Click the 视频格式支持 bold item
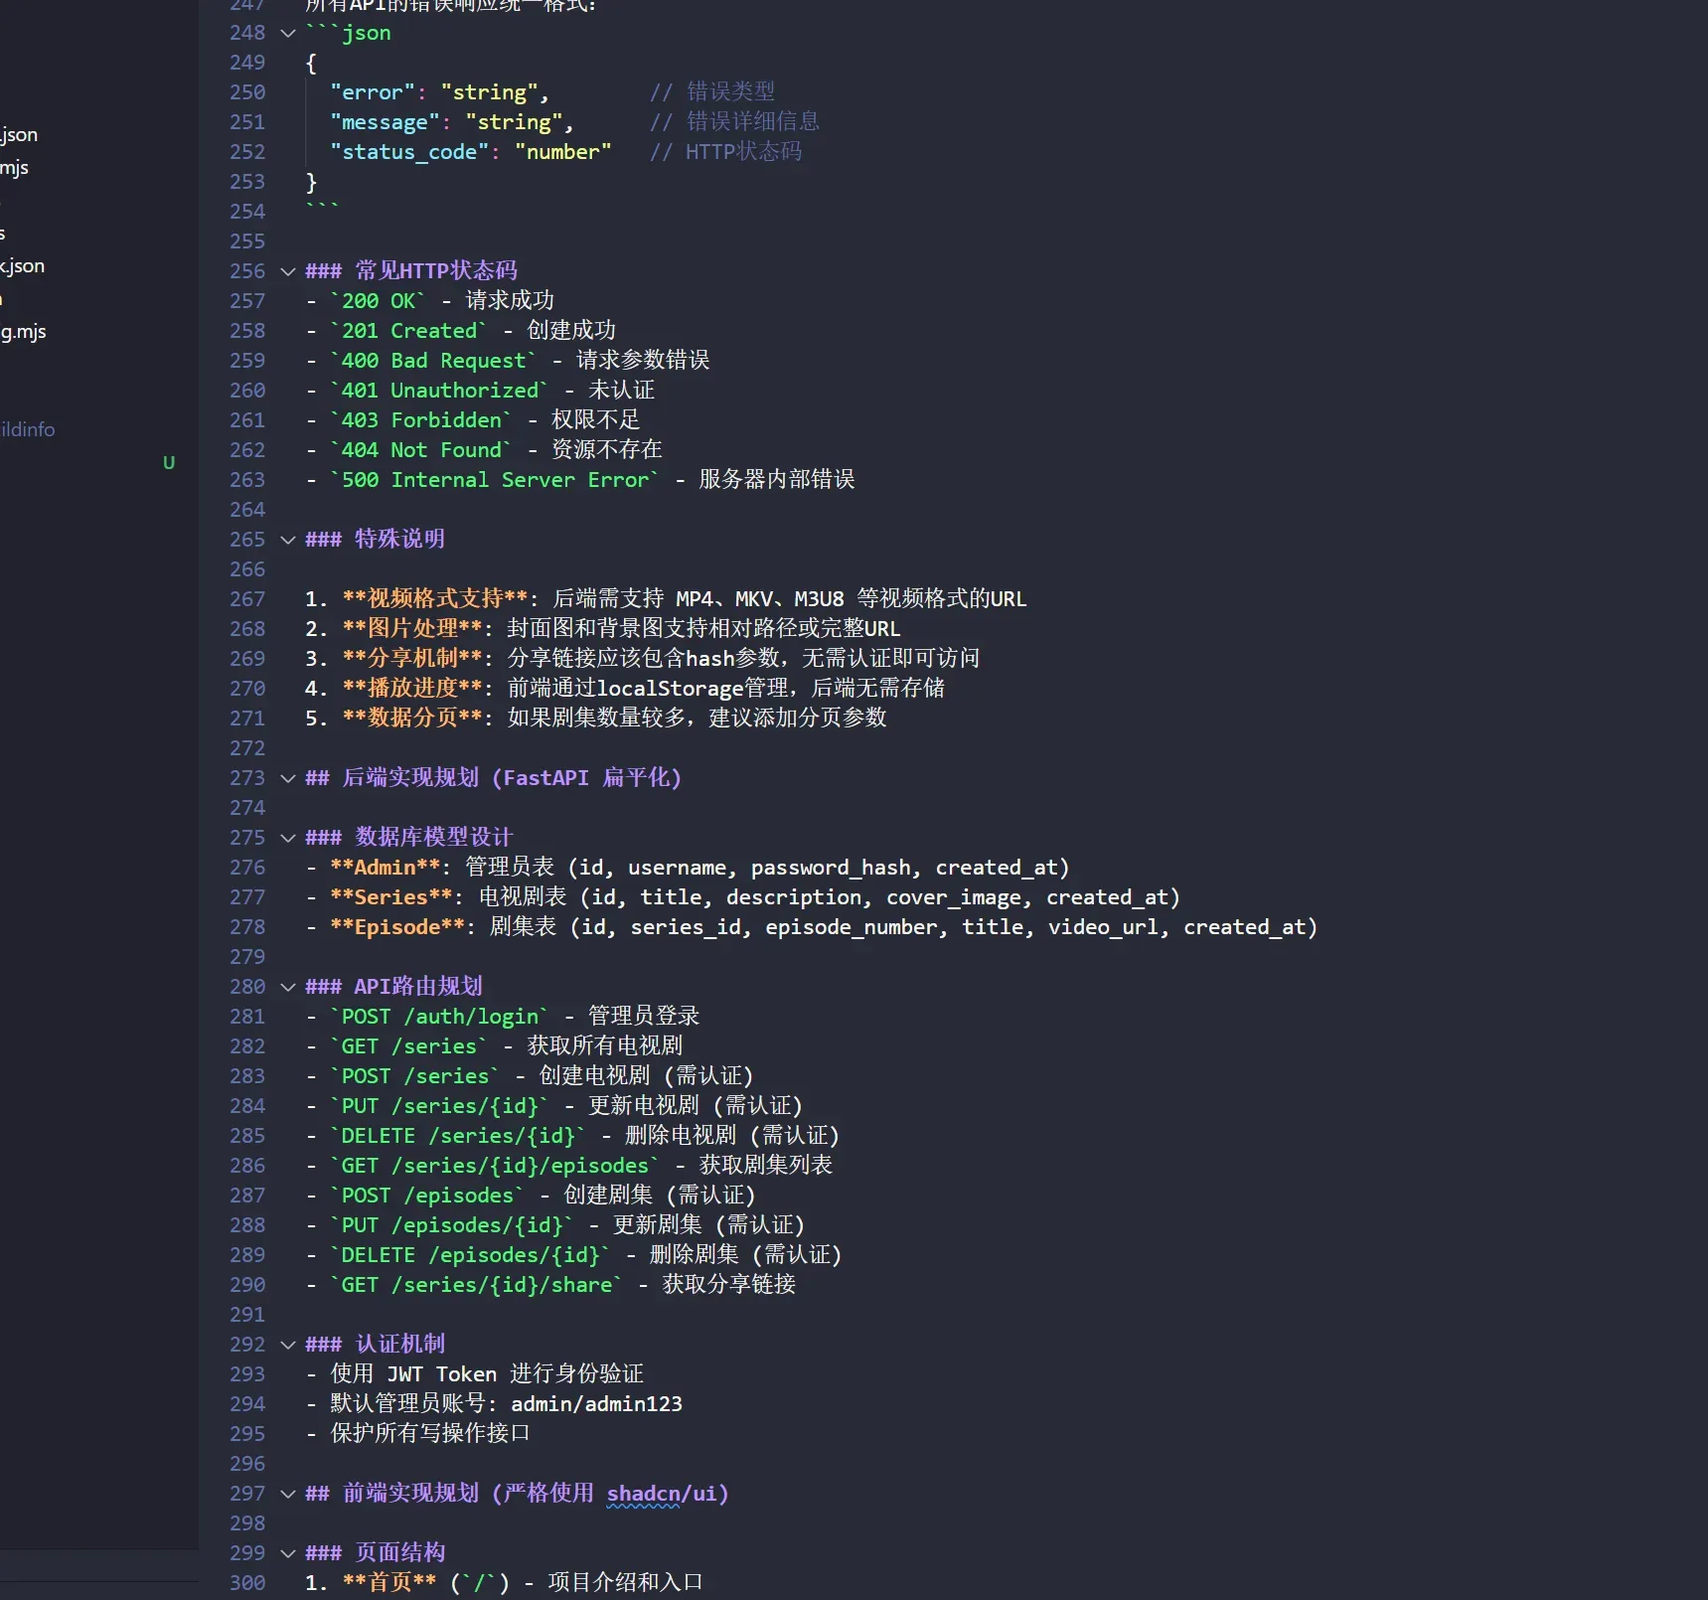1708x1600 pixels. [x=435, y=599]
